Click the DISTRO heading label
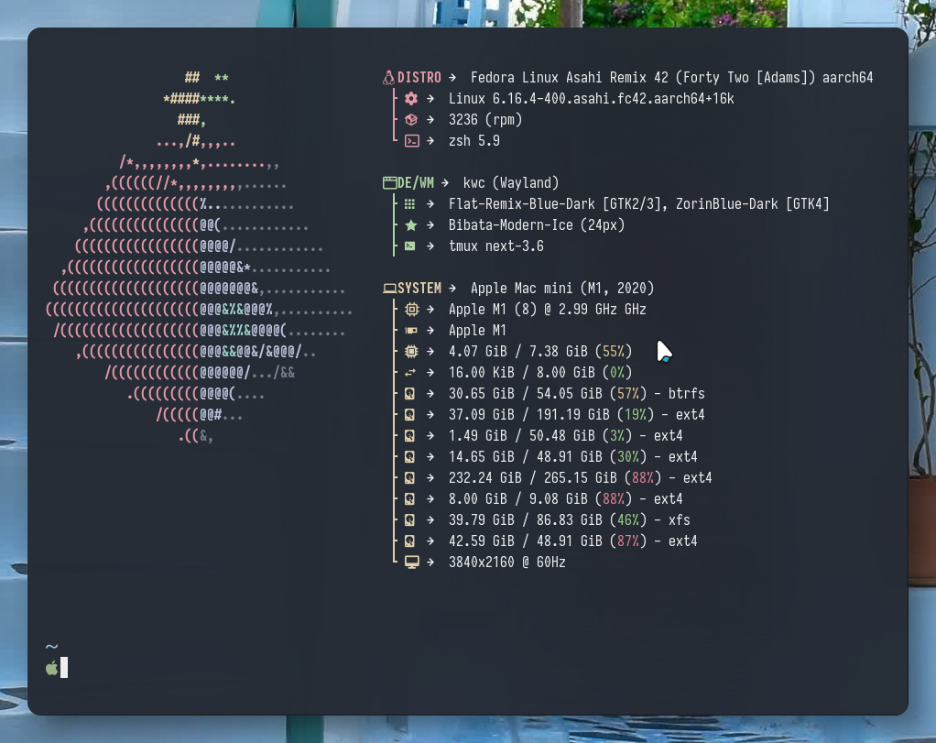Screen dimensions: 936x743 (419, 78)
